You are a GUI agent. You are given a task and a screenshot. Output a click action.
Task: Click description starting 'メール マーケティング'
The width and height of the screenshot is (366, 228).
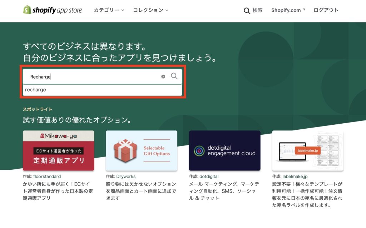point(224,191)
